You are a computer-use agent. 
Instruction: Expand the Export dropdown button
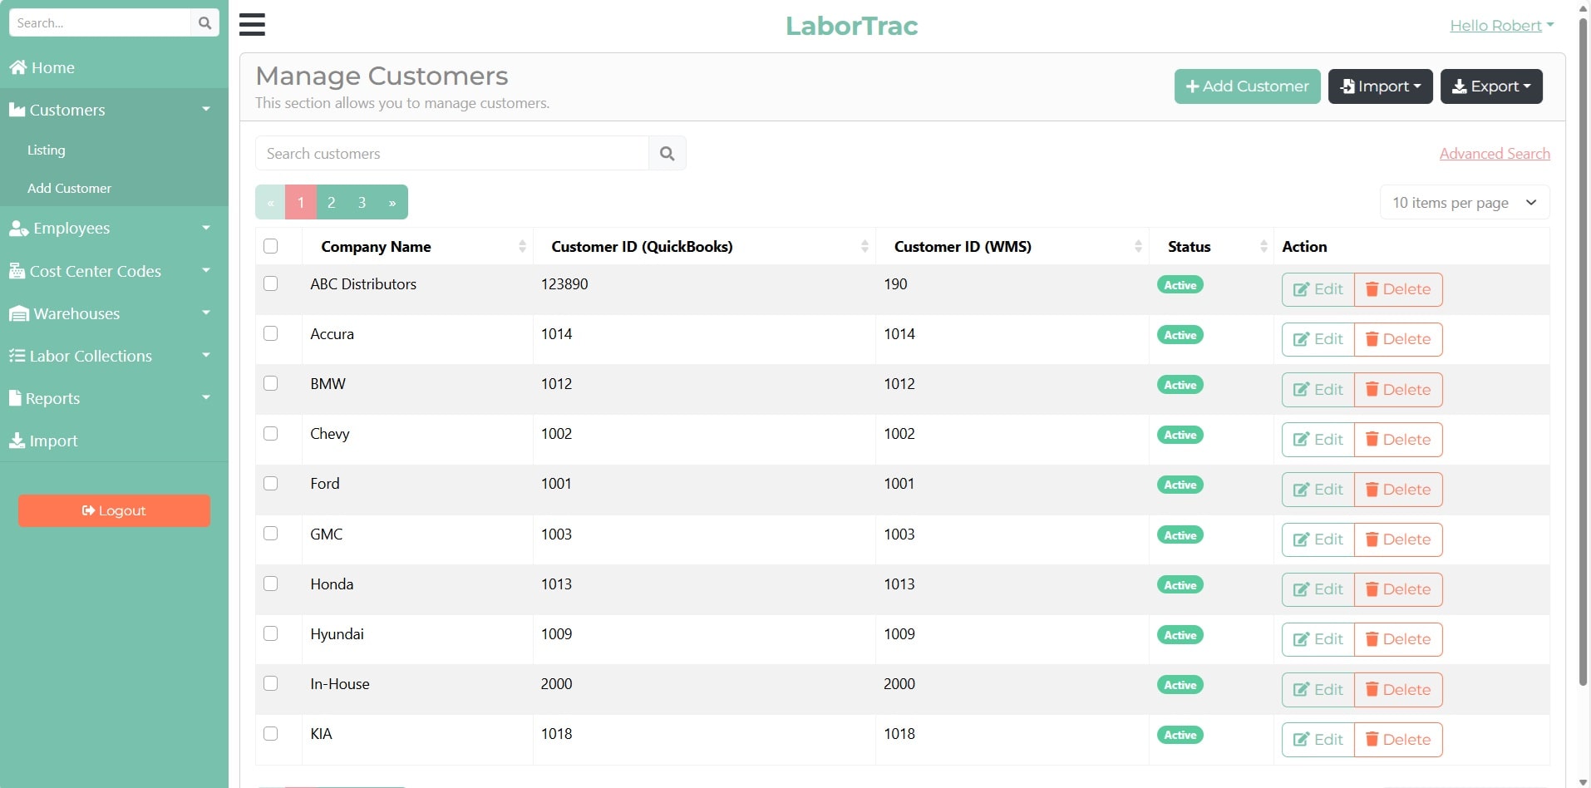[x=1490, y=86]
